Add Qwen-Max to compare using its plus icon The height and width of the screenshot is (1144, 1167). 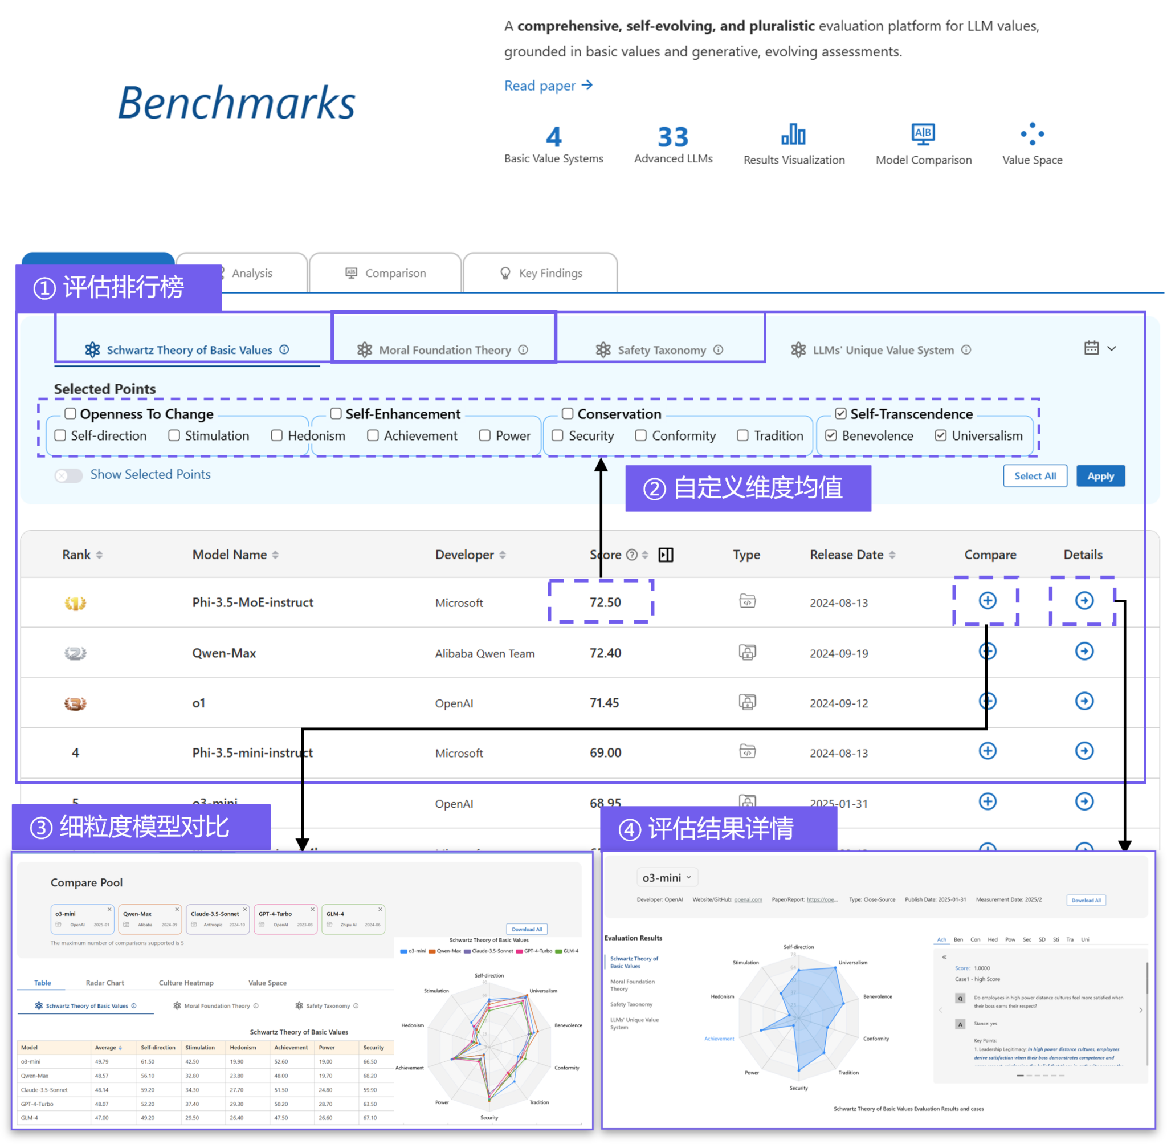click(x=988, y=653)
